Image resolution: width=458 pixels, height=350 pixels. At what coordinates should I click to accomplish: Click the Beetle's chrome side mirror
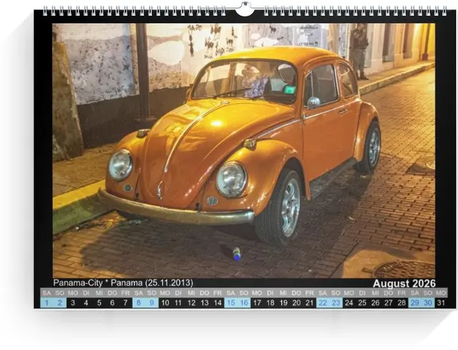coord(313,103)
